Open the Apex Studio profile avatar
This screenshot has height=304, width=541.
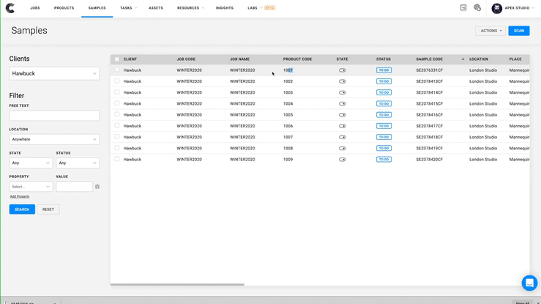(x=497, y=8)
